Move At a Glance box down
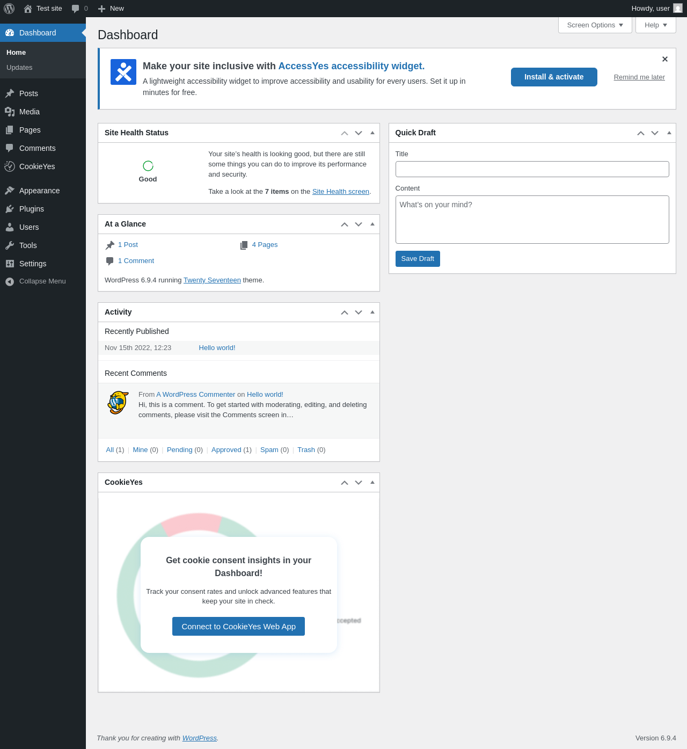Image resolution: width=687 pixels, height=749 pixels. (x=359, y=224)
